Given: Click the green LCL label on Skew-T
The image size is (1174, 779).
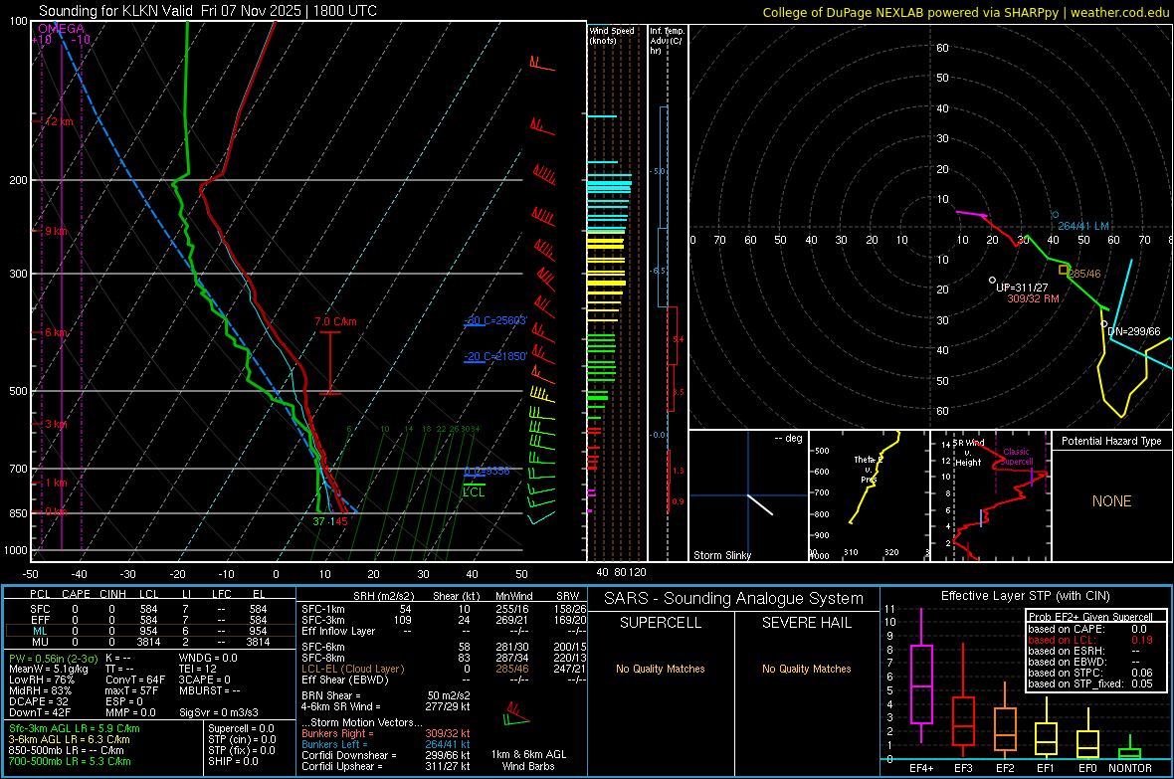Looking at the screenshot, I should pyautogui.click(x=474, y=492).
